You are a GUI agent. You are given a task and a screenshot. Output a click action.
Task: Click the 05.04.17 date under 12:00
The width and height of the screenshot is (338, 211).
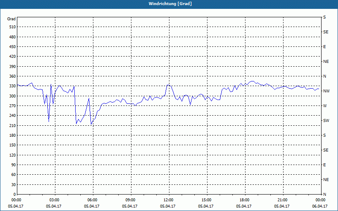click(168, 206)
